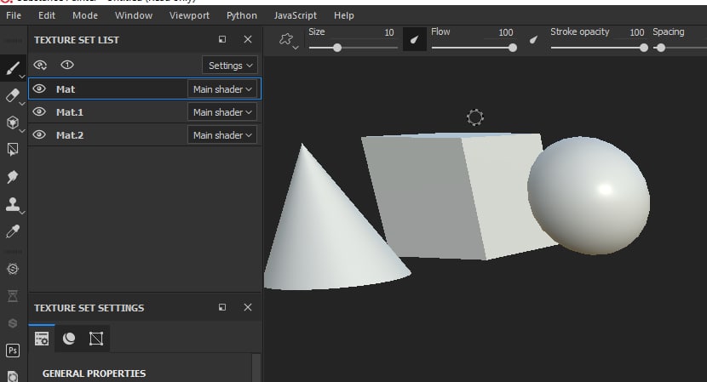The height and width of the screenshot is (382, 707).
Task: Expand the clone tool variants arrow
Action: (22, 212)
